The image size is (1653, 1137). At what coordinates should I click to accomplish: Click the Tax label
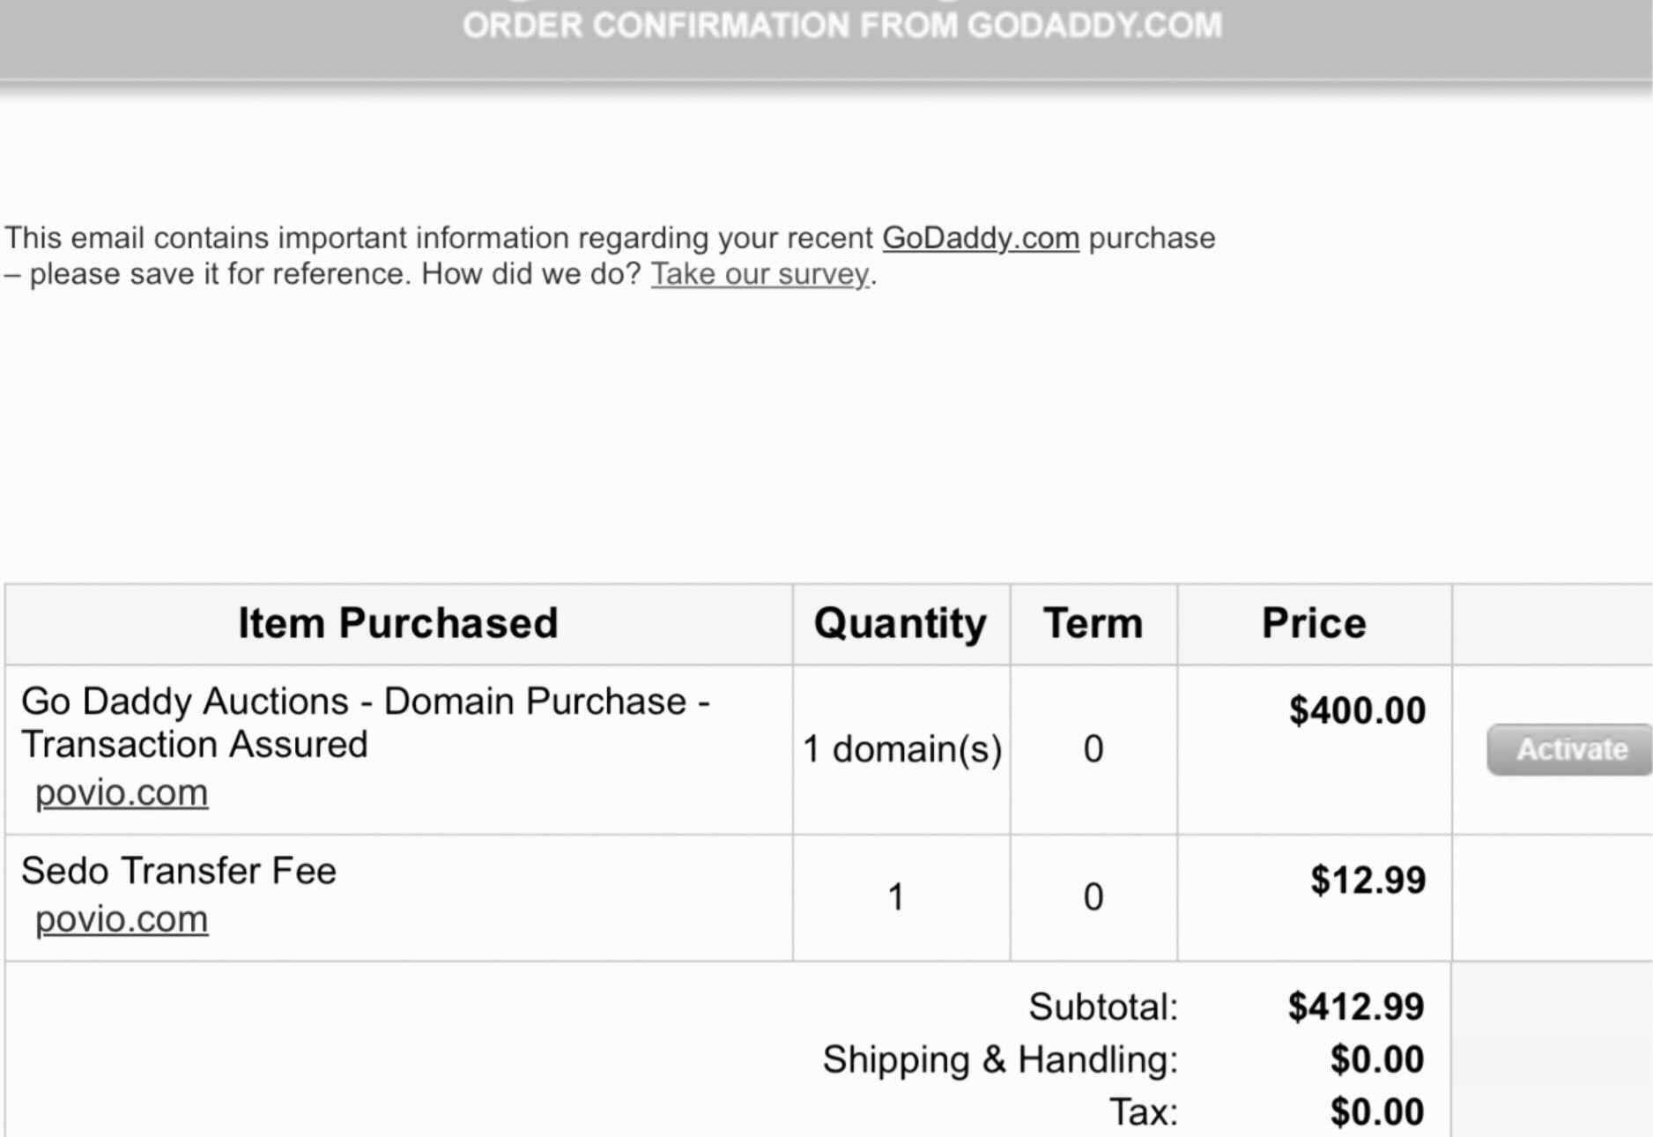[x=1143, y=1112]
